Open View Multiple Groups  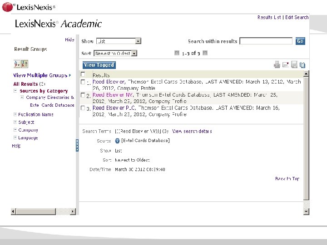42,75
